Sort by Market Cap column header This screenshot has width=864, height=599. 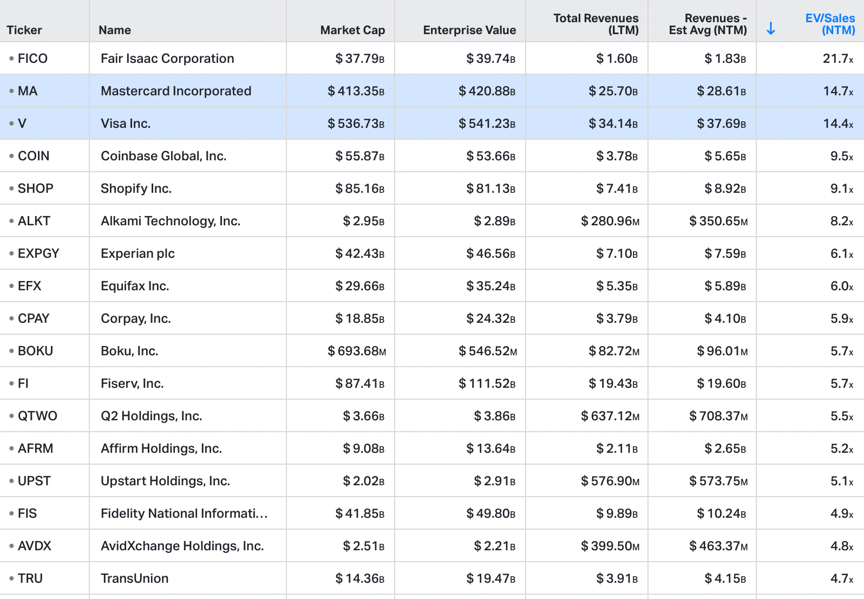[x=352, y=30]
